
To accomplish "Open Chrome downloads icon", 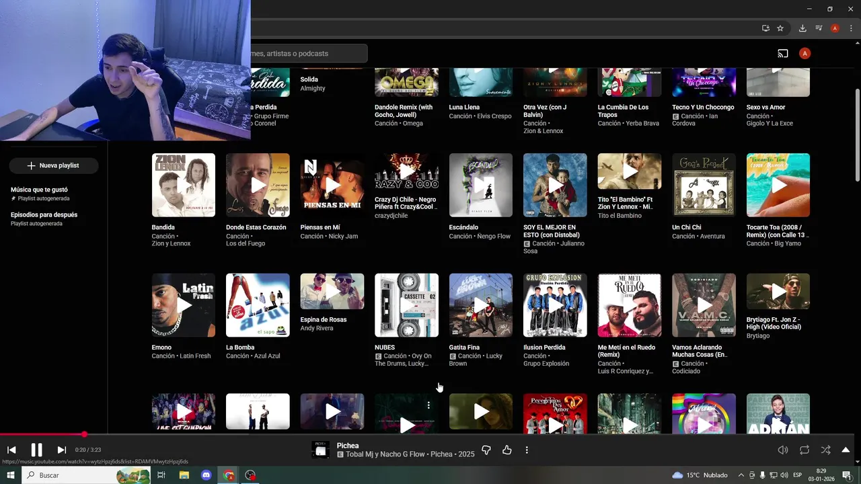I will [x=802, y=28].
